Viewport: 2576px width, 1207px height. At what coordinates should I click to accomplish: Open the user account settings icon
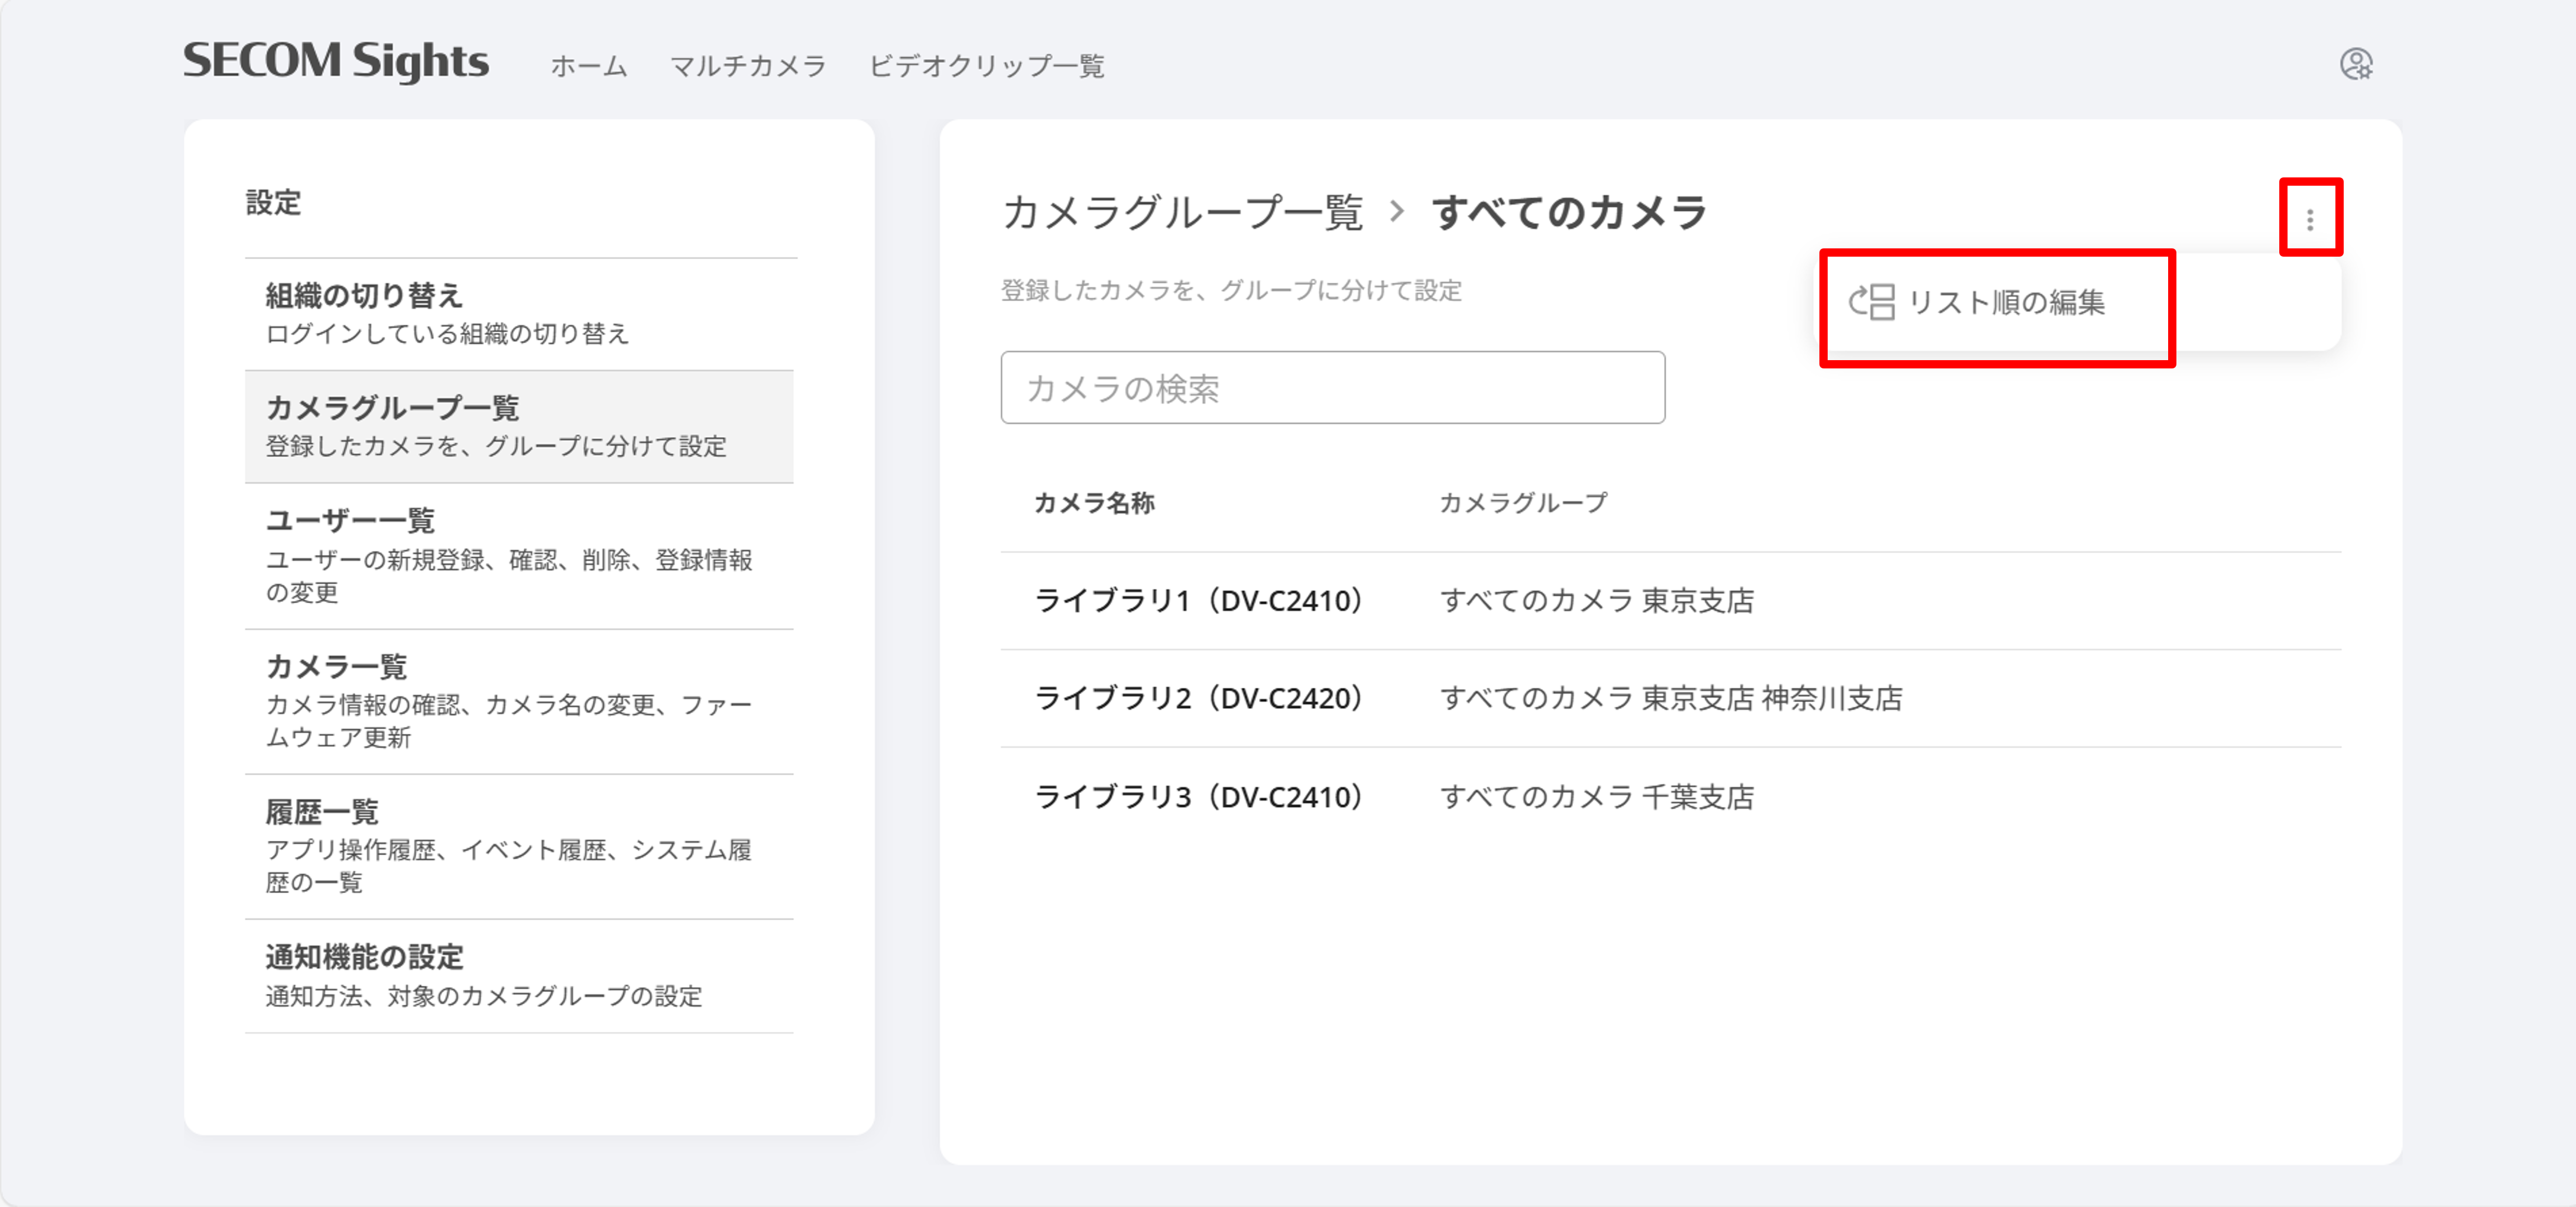[x=2356, y=64]
